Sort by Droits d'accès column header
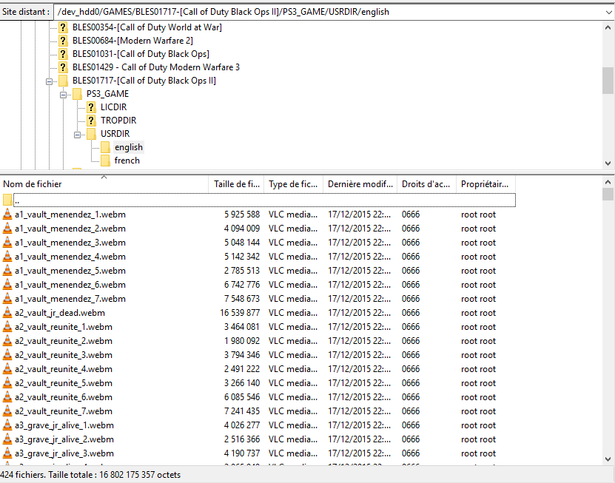615x483 pixels. point(426,184)
